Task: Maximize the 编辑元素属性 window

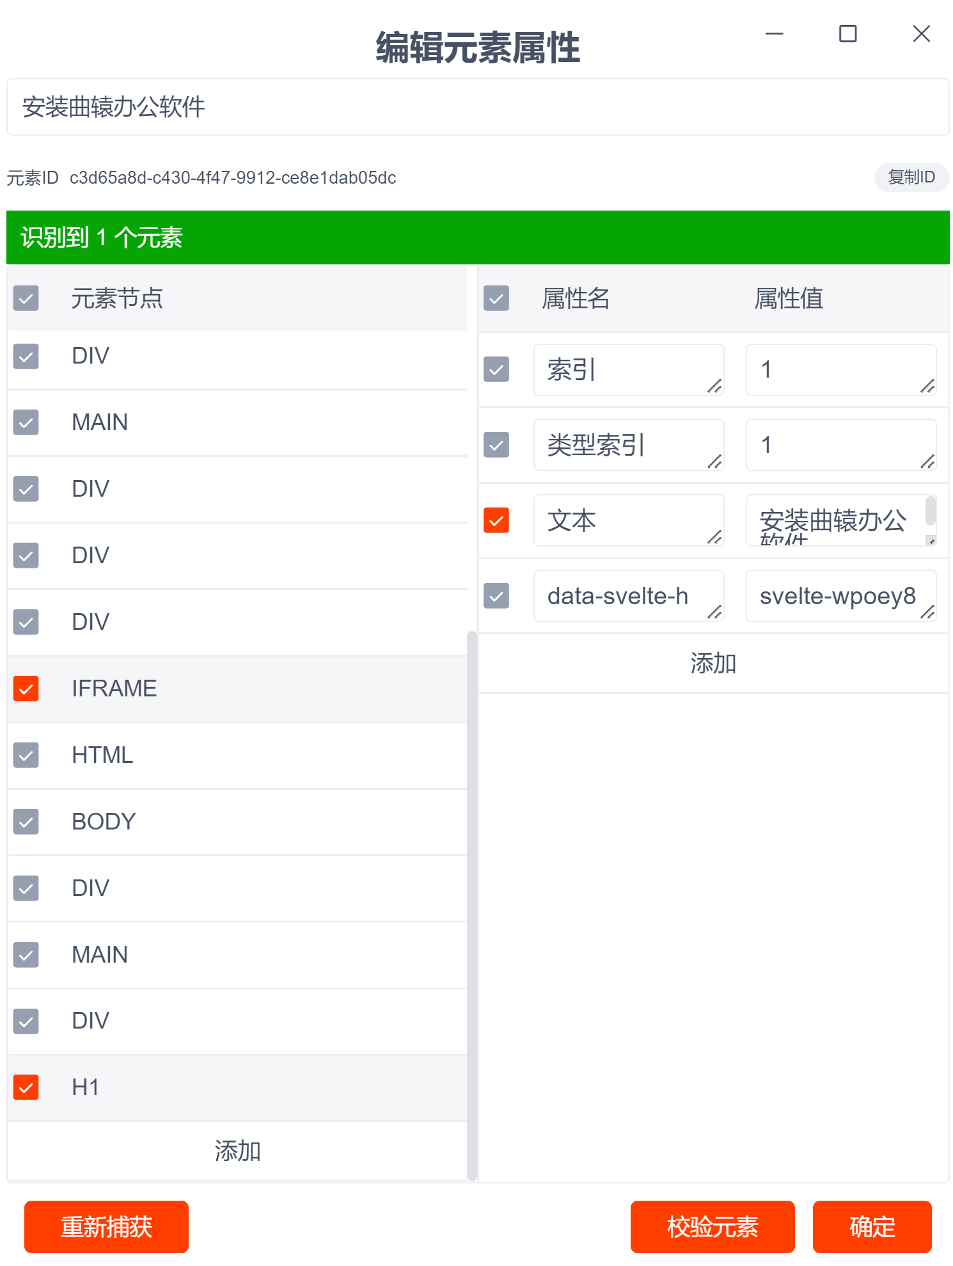Action: tap(847, 34)
